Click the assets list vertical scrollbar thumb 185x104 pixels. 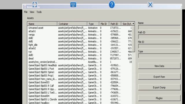(133, 39)
